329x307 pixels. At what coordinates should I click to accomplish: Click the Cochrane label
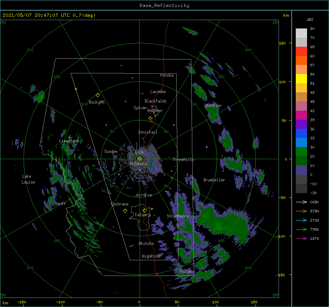click(x=120, y=204)
